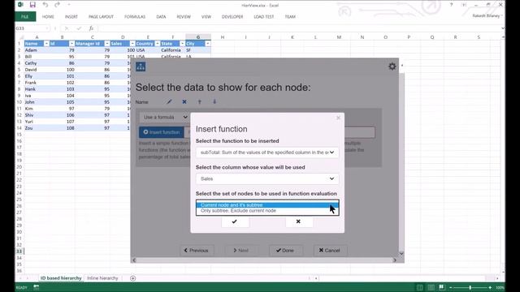The width and height of the screenshot is (520, 292).
Task: Switch to ID based hierarchy sheet
Action: tap(61, 278)
